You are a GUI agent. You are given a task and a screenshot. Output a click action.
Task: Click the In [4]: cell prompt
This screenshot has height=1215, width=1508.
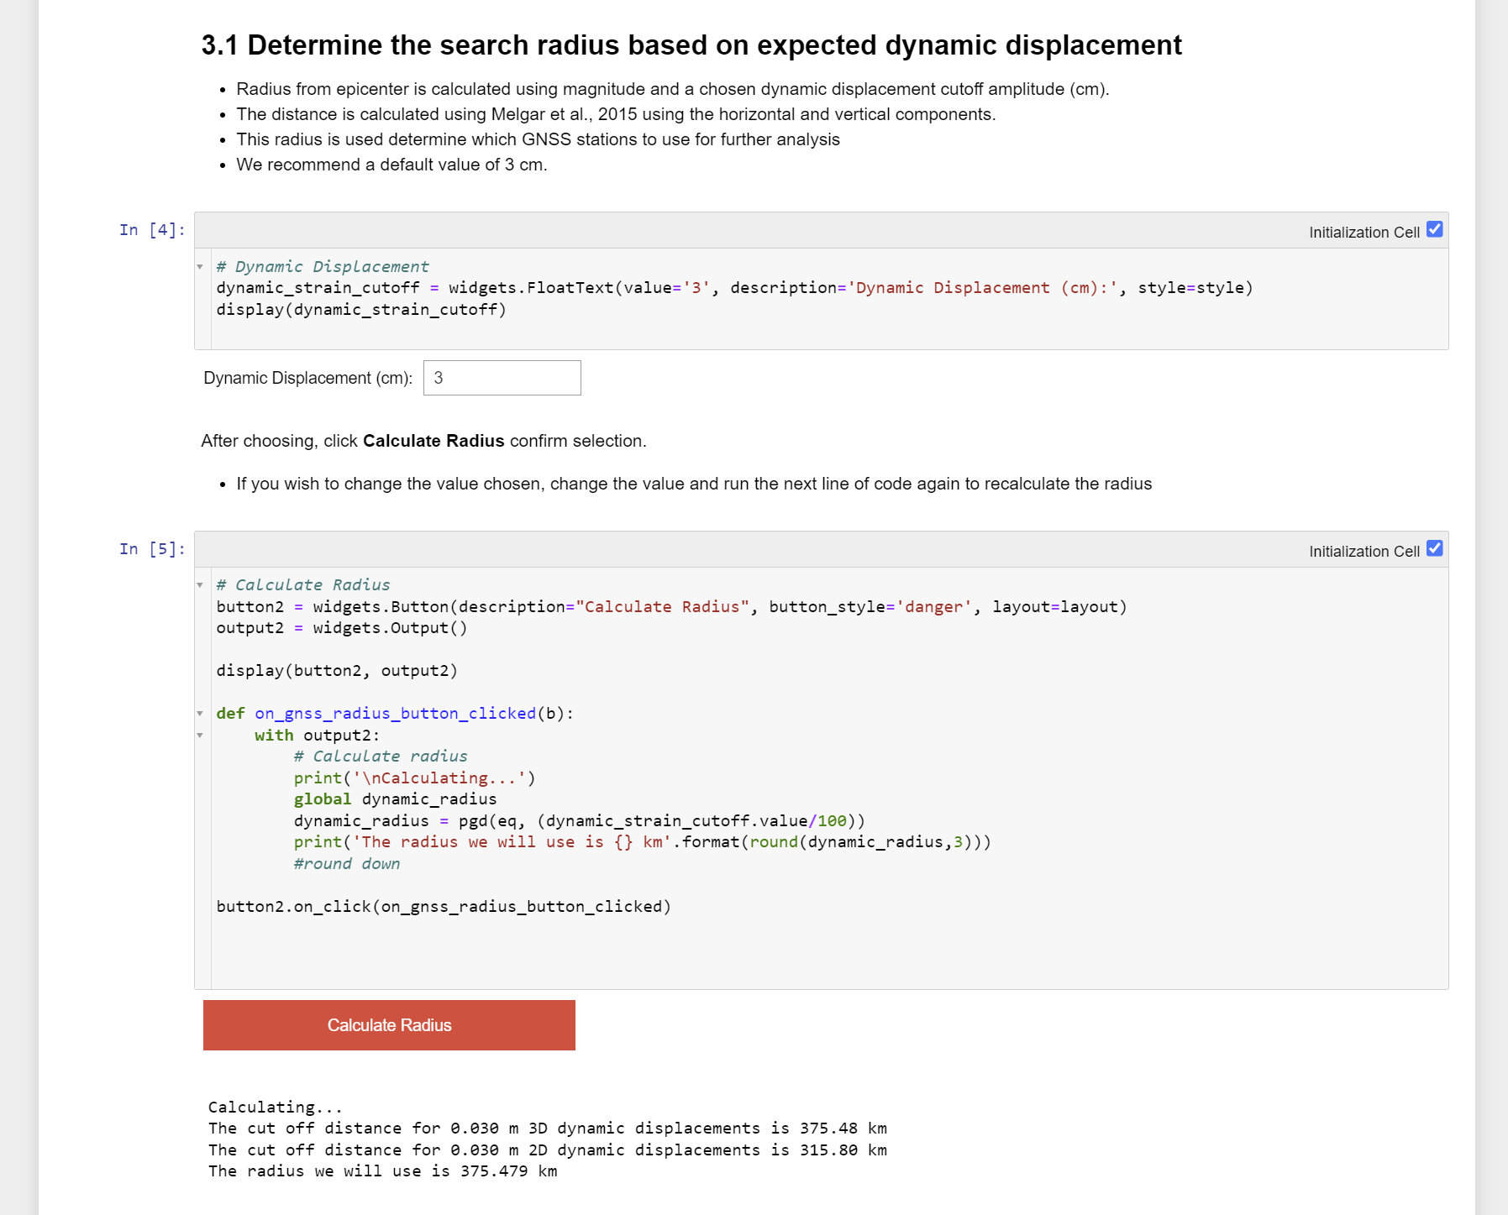tap(150, 229)
